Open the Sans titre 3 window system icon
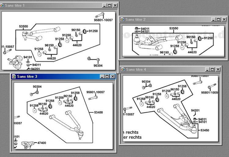229x157 pixels. click(14, 77)
